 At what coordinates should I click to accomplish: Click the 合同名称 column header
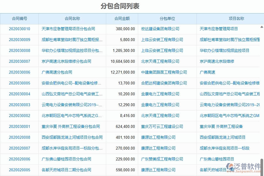pyautogui.click(x=72, y=18)
